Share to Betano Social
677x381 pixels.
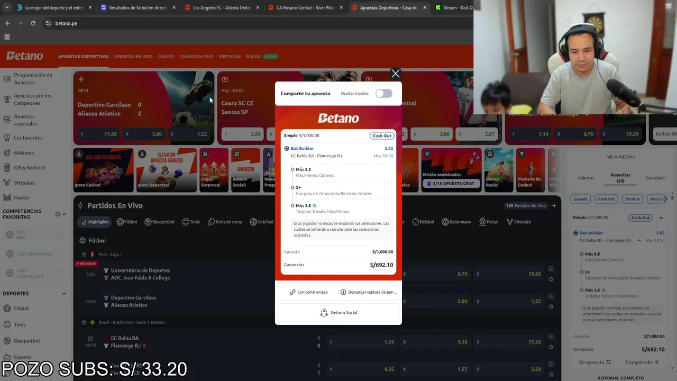[338, 313]
